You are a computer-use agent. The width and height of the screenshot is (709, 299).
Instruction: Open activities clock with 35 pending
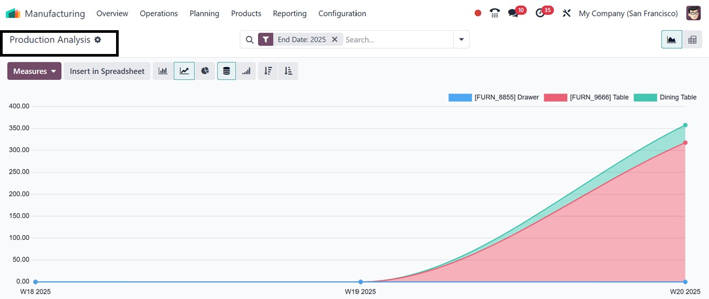point(540,13)
